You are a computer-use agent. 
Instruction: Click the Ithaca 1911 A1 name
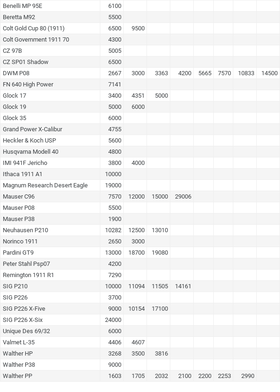[x=22, y=174]
